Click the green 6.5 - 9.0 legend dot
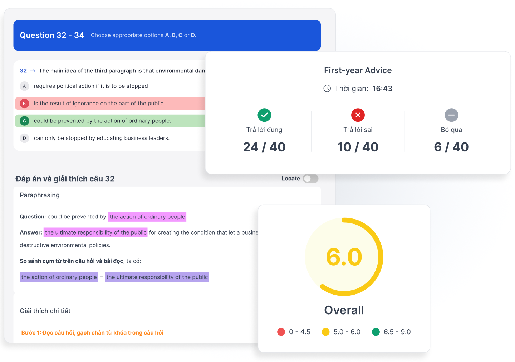 tap(376, 332)
